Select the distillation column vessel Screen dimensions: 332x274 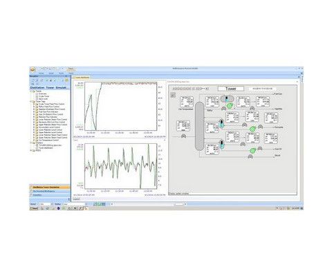[200, 127]
